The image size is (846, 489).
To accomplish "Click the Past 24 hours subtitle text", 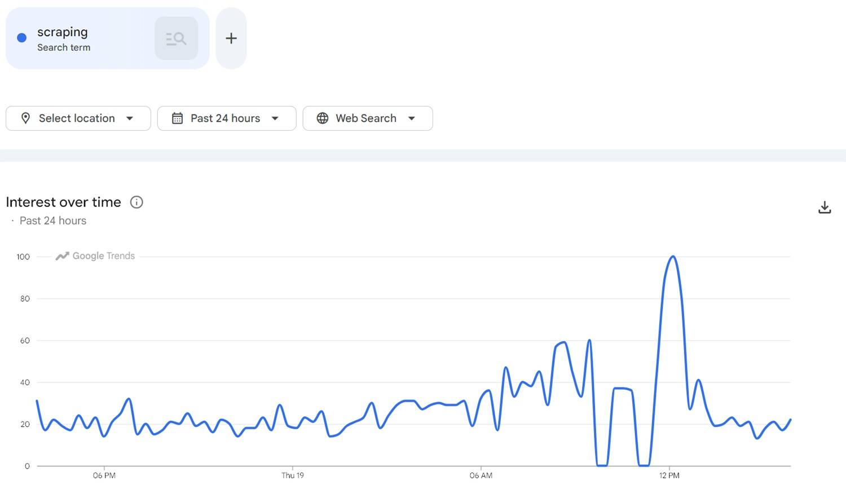I will [x=52, y=221].
